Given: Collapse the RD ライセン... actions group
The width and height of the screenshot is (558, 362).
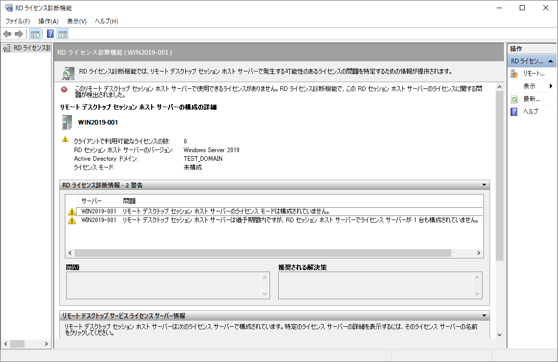Looking at the screenshot, I should click(550, 61).
